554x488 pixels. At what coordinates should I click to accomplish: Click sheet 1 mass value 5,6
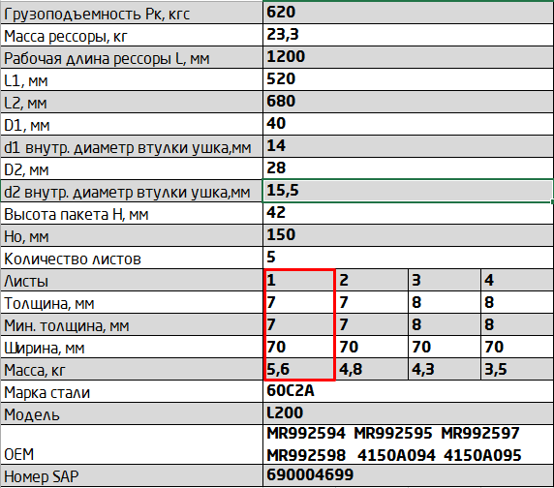299,369
